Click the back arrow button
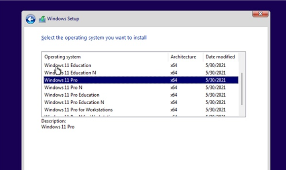 coord(31,19)
